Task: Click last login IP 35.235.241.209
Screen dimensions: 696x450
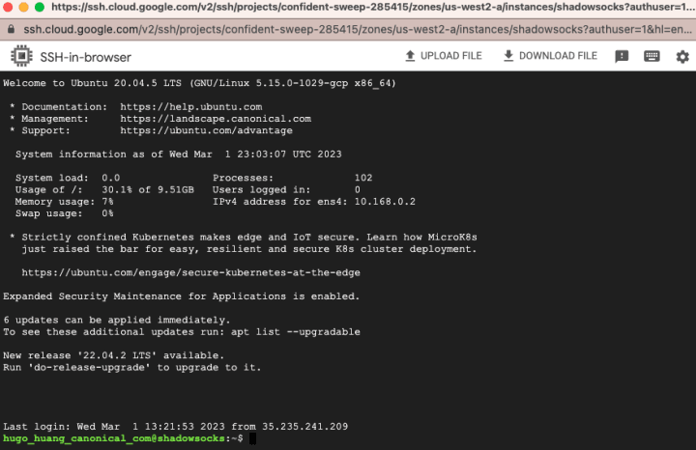Action: pos(304,427)
